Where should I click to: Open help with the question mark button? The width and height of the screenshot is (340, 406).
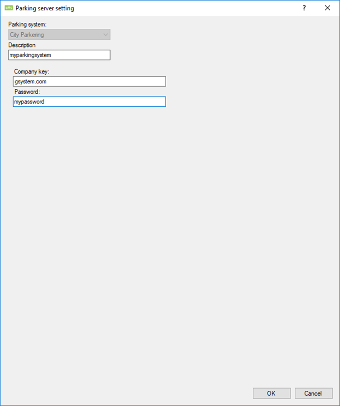tap(304, 8)
